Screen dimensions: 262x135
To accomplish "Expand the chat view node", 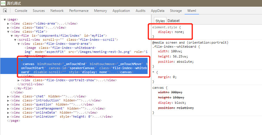I will tap(8, 97).
